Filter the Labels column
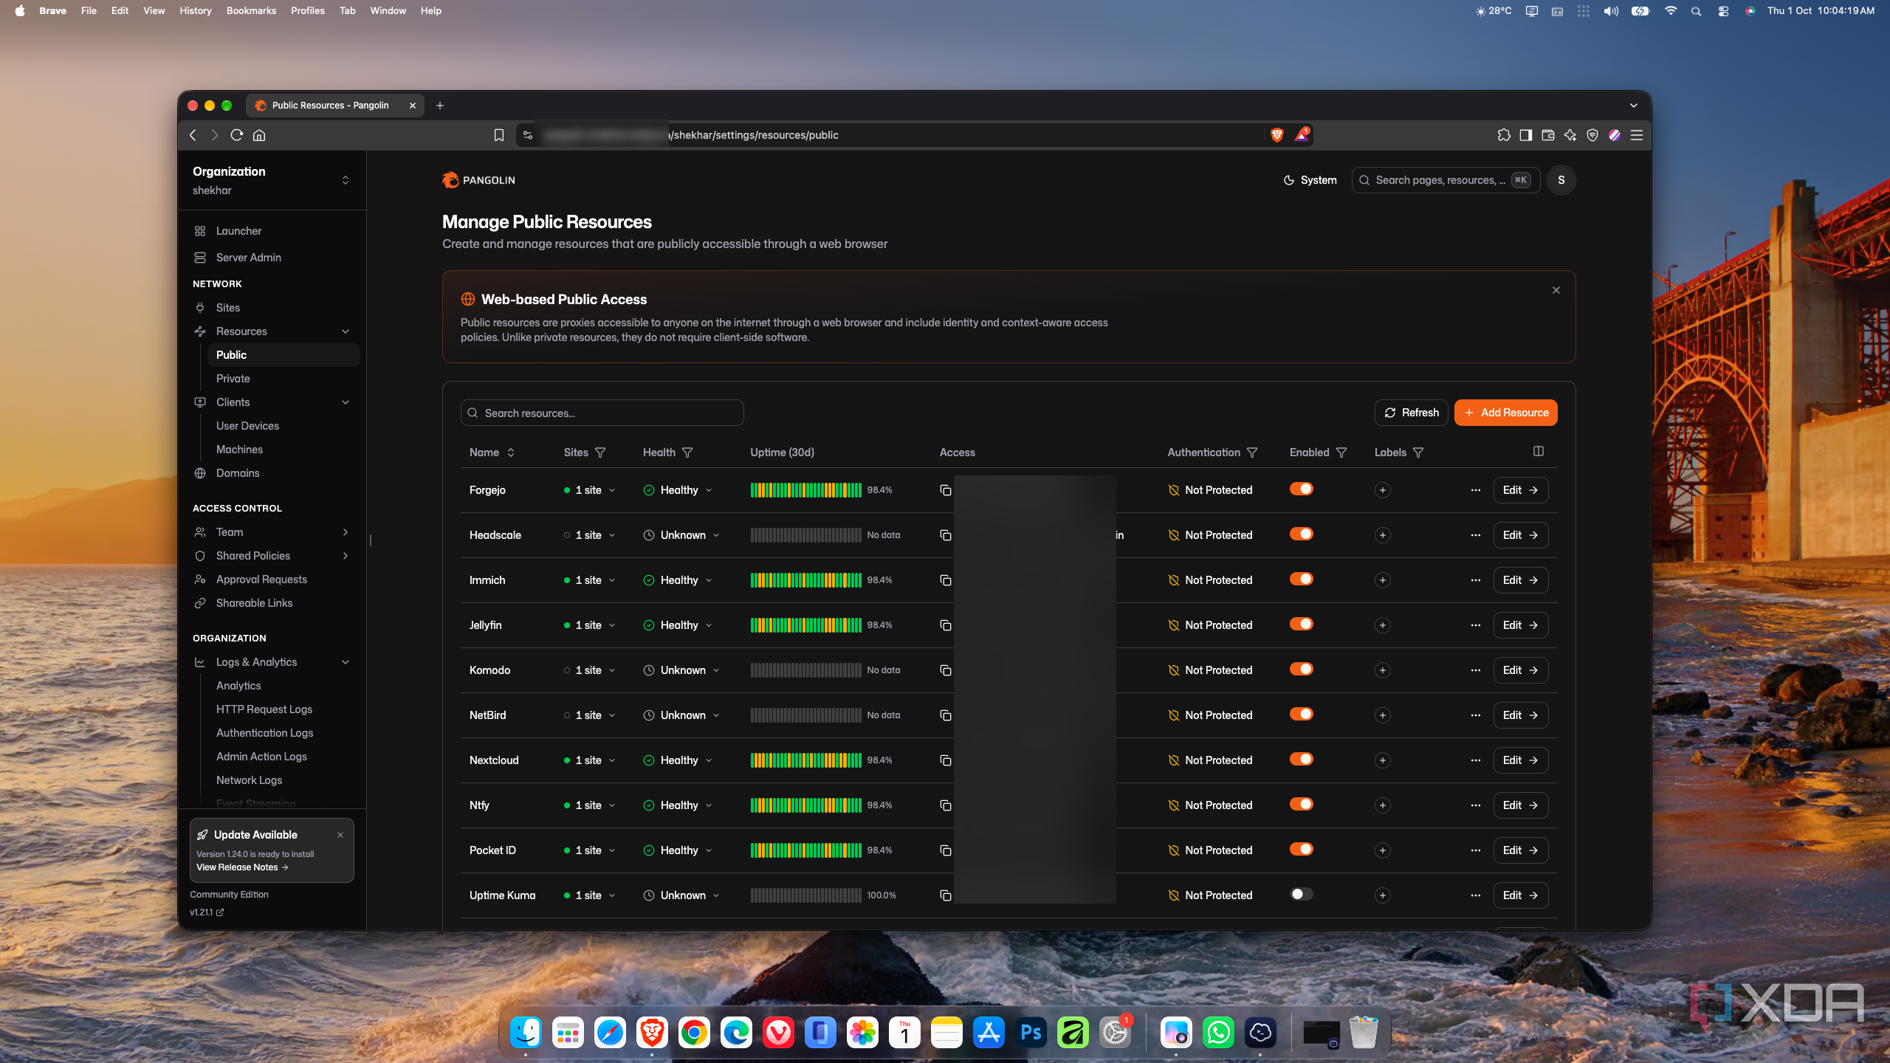 [1418, 453]
